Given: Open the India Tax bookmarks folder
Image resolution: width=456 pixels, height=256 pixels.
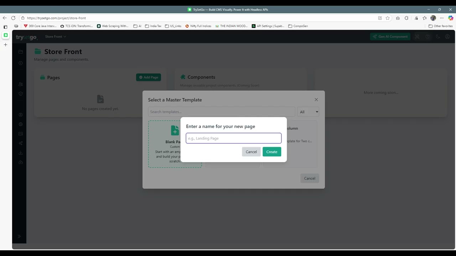Looking at the screenshot, I should (x=153, y=26).
